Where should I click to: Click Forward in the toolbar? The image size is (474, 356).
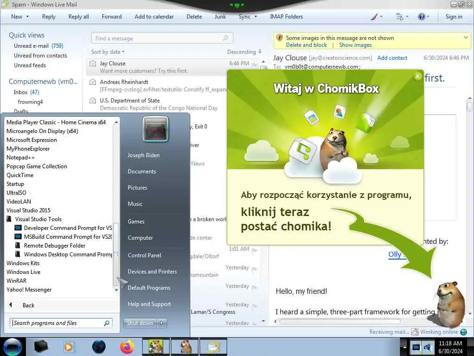tap(112, 17)
